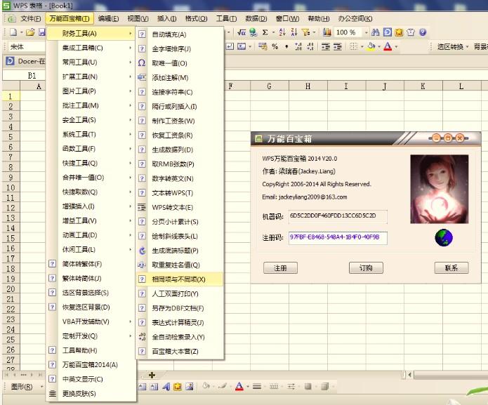Click the square root formula icon
This screenshot has height=405, width=488.
pos(242,32)
